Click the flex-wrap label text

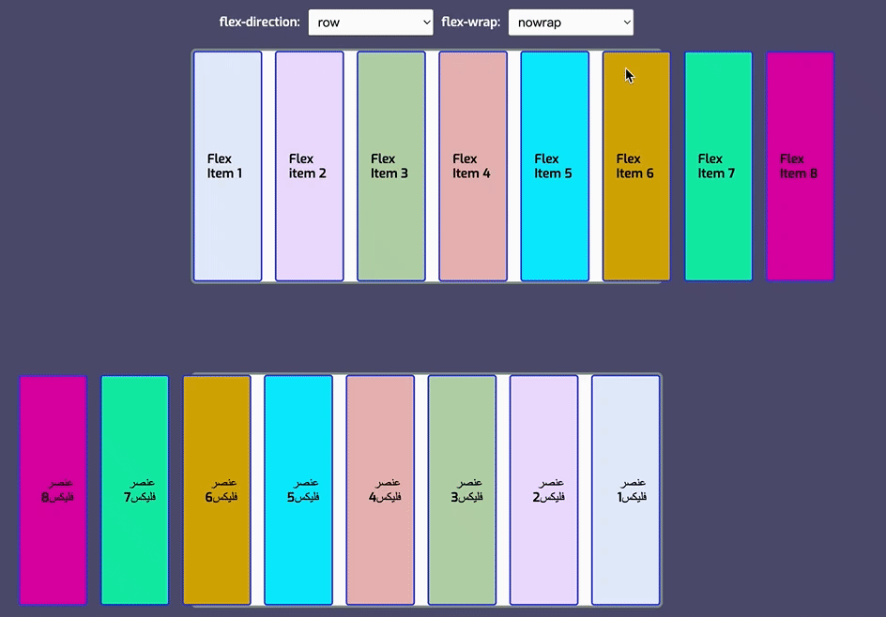pyautogui.click(x=470, y=22)
